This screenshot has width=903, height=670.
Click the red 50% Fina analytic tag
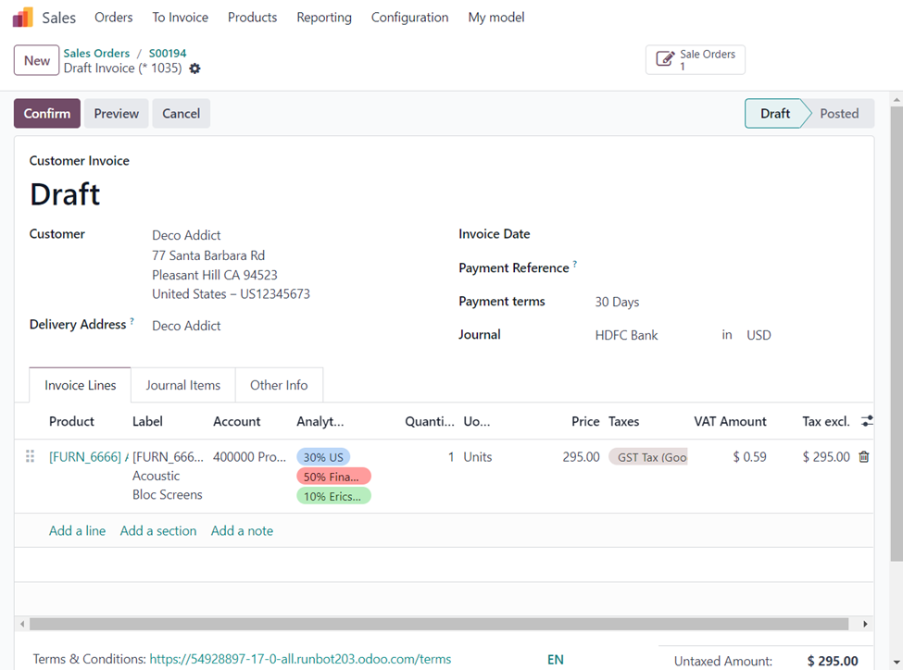click(333, 477)
